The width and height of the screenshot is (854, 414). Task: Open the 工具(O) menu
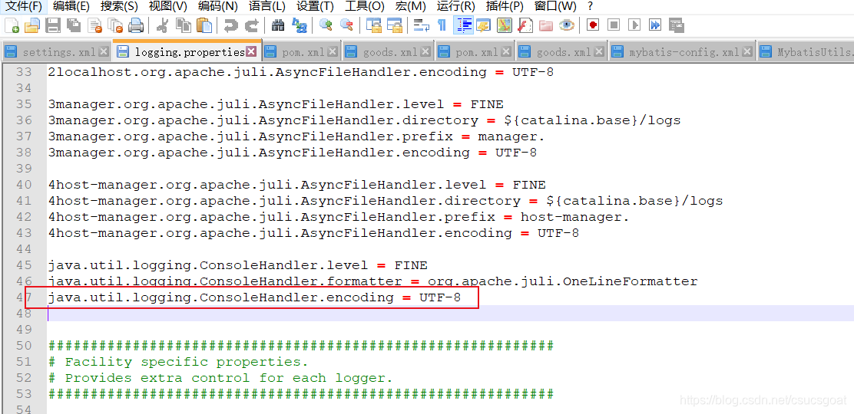point(364,7)
